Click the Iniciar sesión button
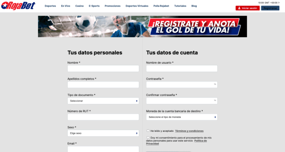 (x=248, y=8)
